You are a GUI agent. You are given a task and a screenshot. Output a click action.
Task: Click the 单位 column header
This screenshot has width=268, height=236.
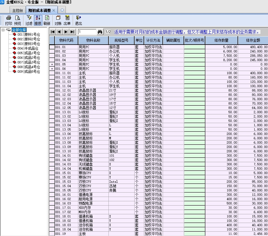(139, 40)
